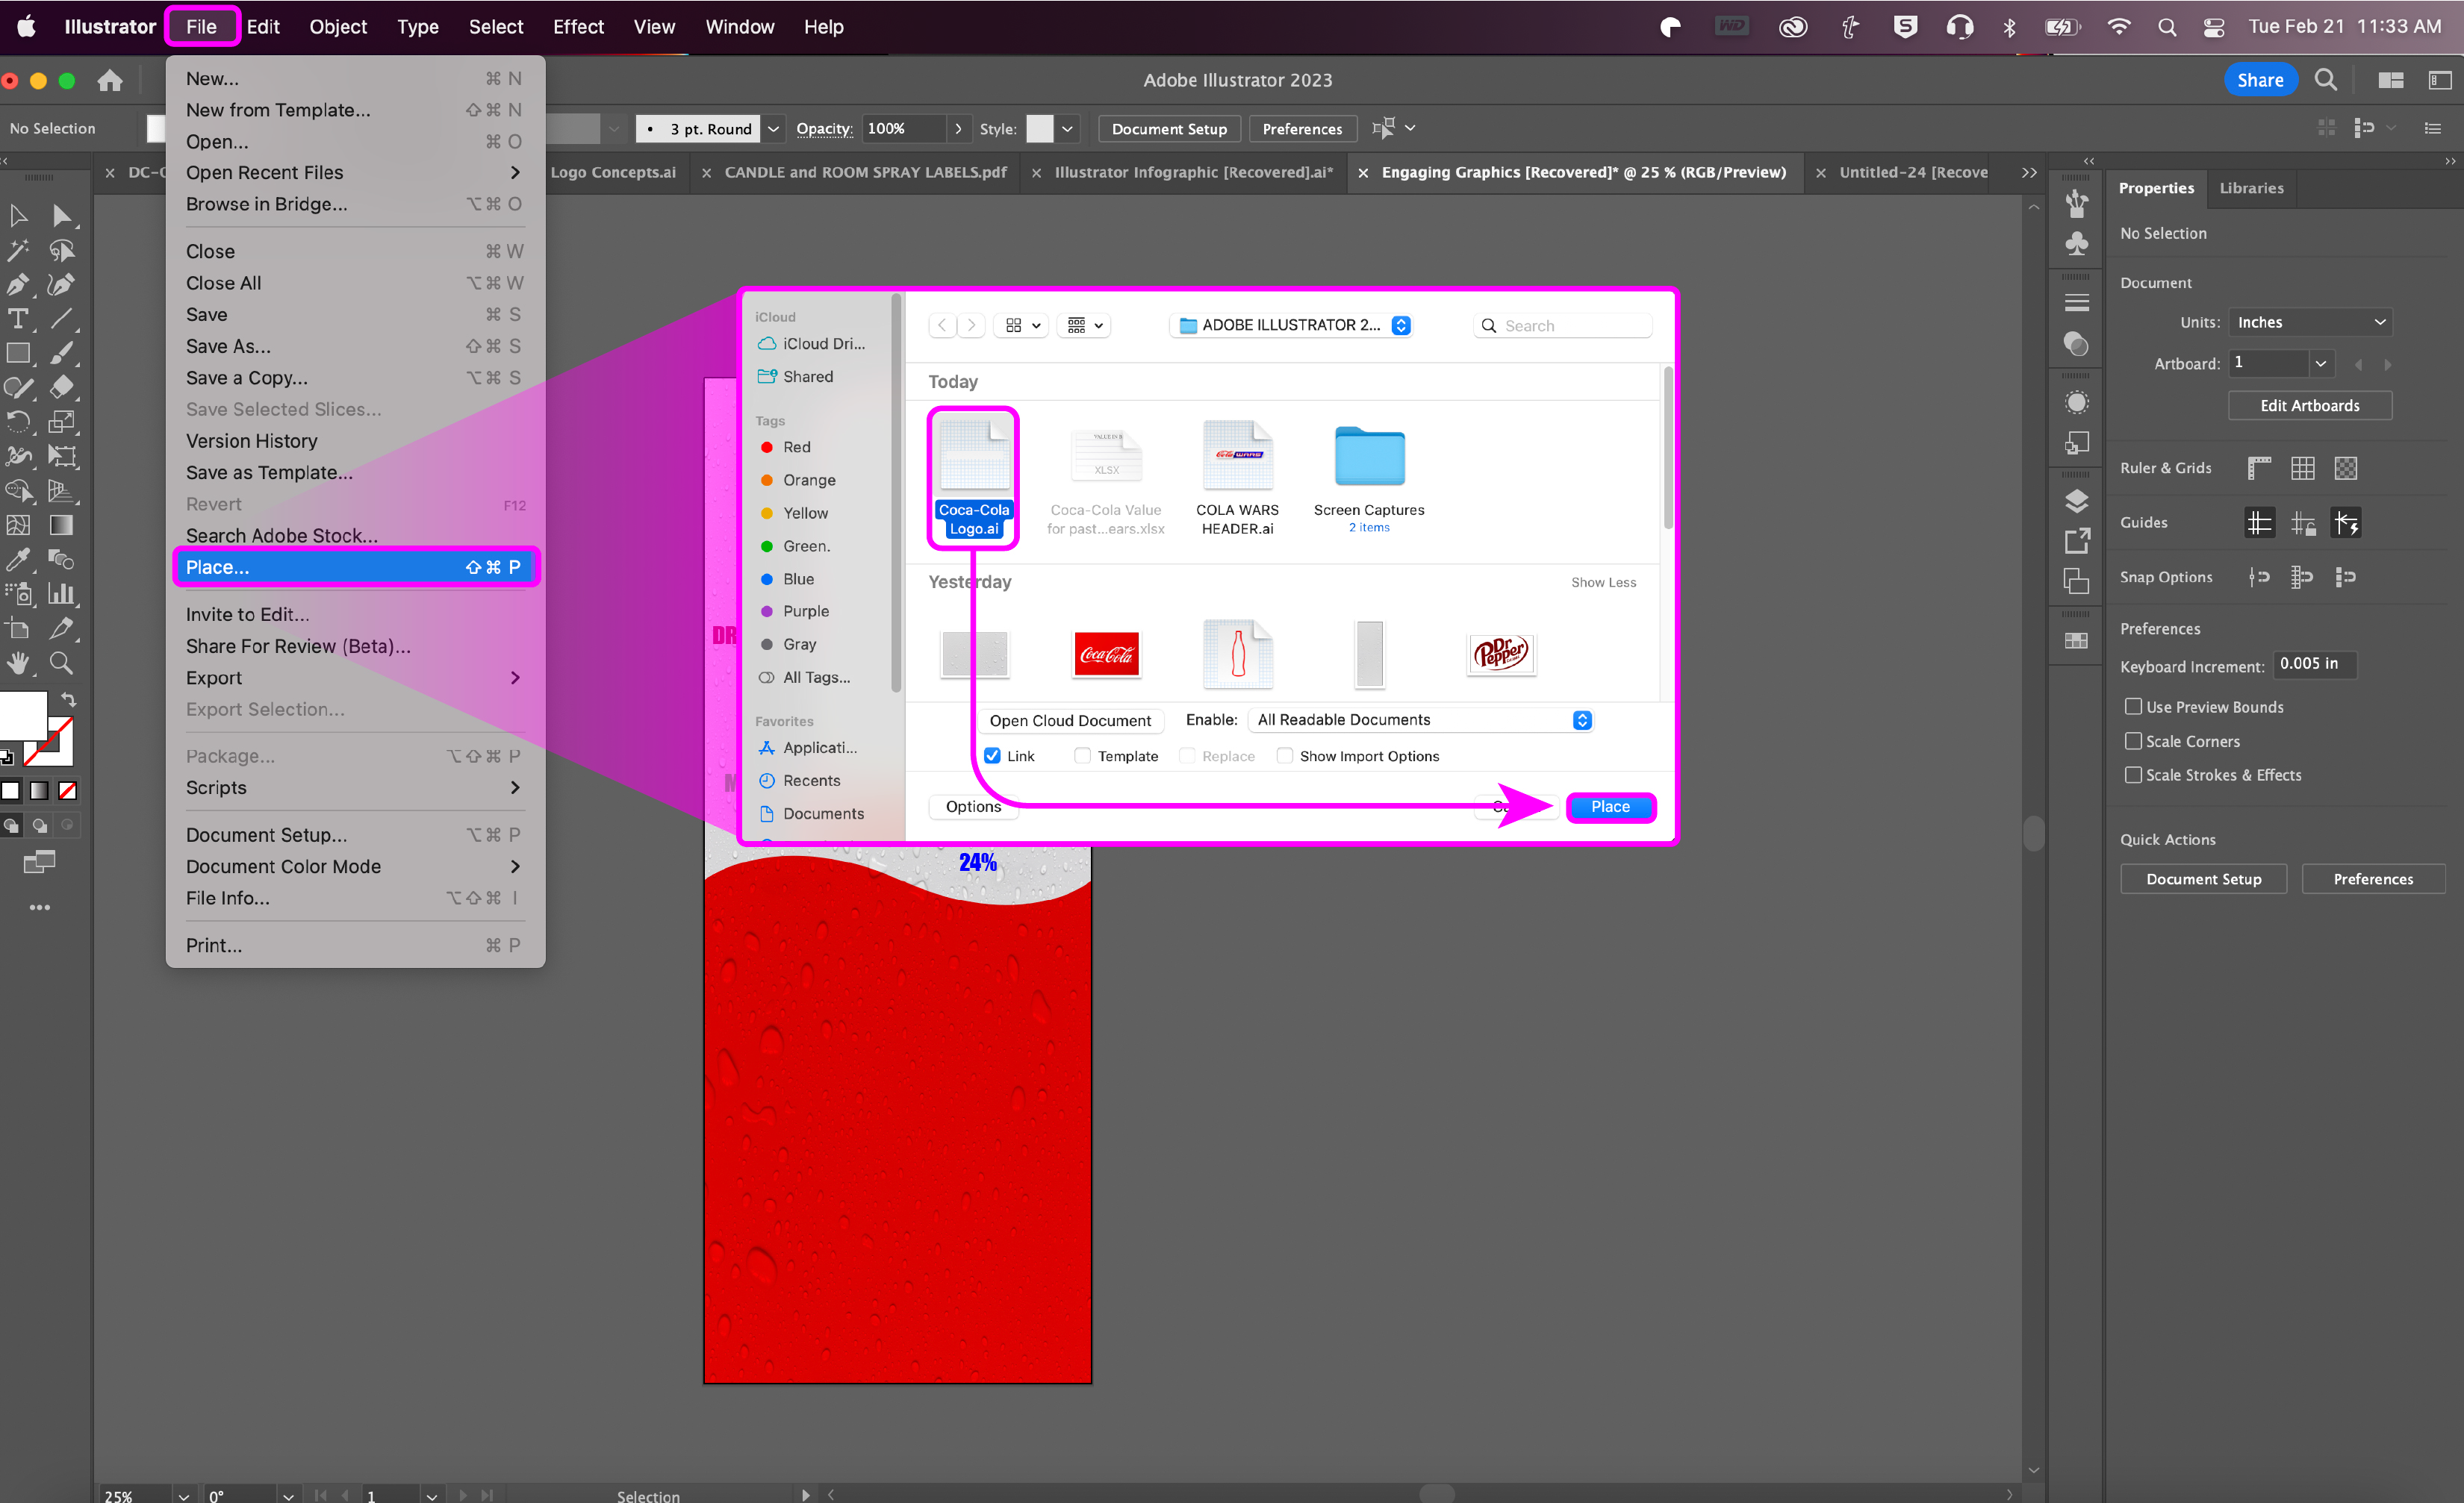Click the Keyboard Increment input field
Viewport: 2464px width, 1503px height.
(x=2314, y=664)
